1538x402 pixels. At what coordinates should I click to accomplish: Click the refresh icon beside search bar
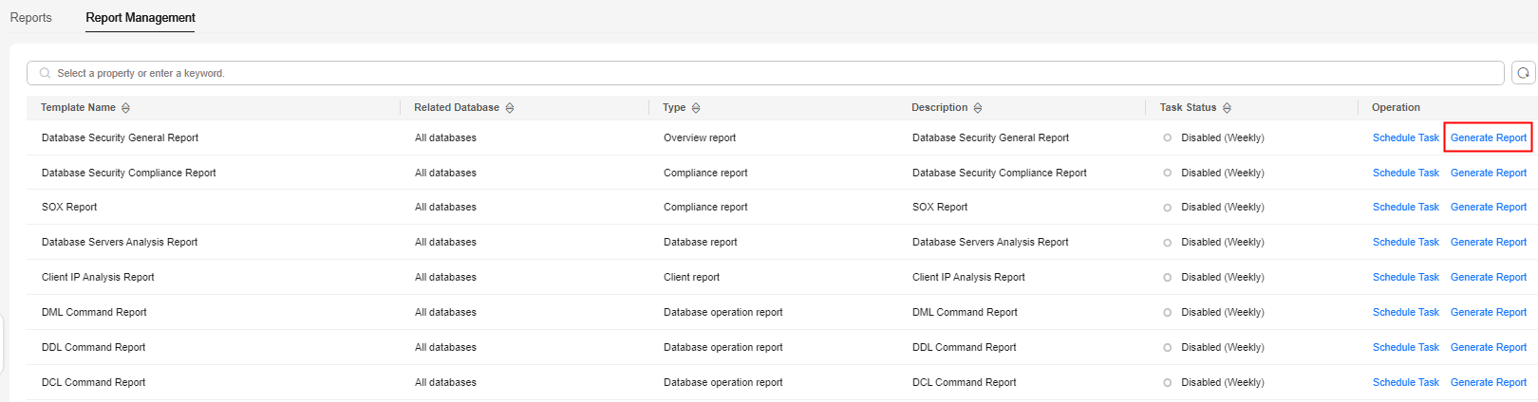1523,73
